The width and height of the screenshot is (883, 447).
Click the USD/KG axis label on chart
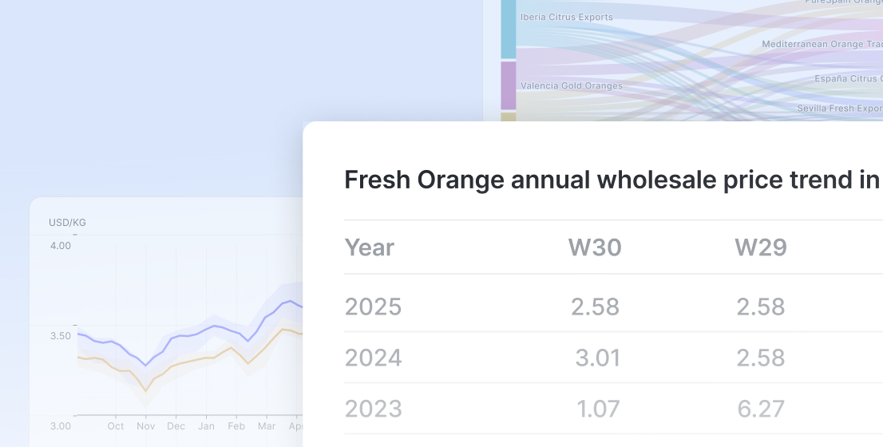[67, 223]
